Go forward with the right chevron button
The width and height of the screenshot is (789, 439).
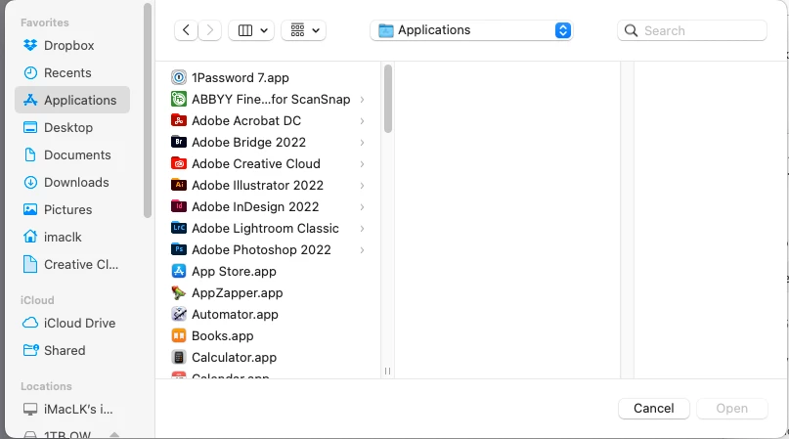pyautogui.click(x=210, y=30)
